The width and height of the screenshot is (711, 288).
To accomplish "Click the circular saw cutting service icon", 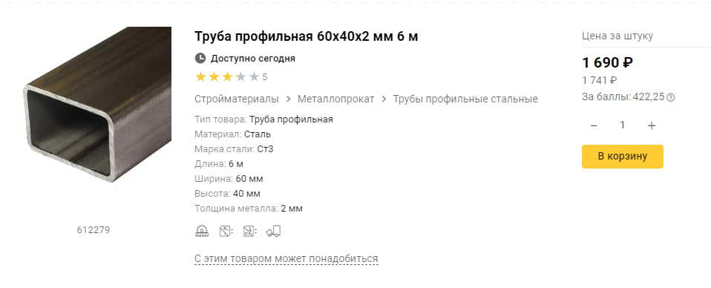I will click(x=202, y=232).
